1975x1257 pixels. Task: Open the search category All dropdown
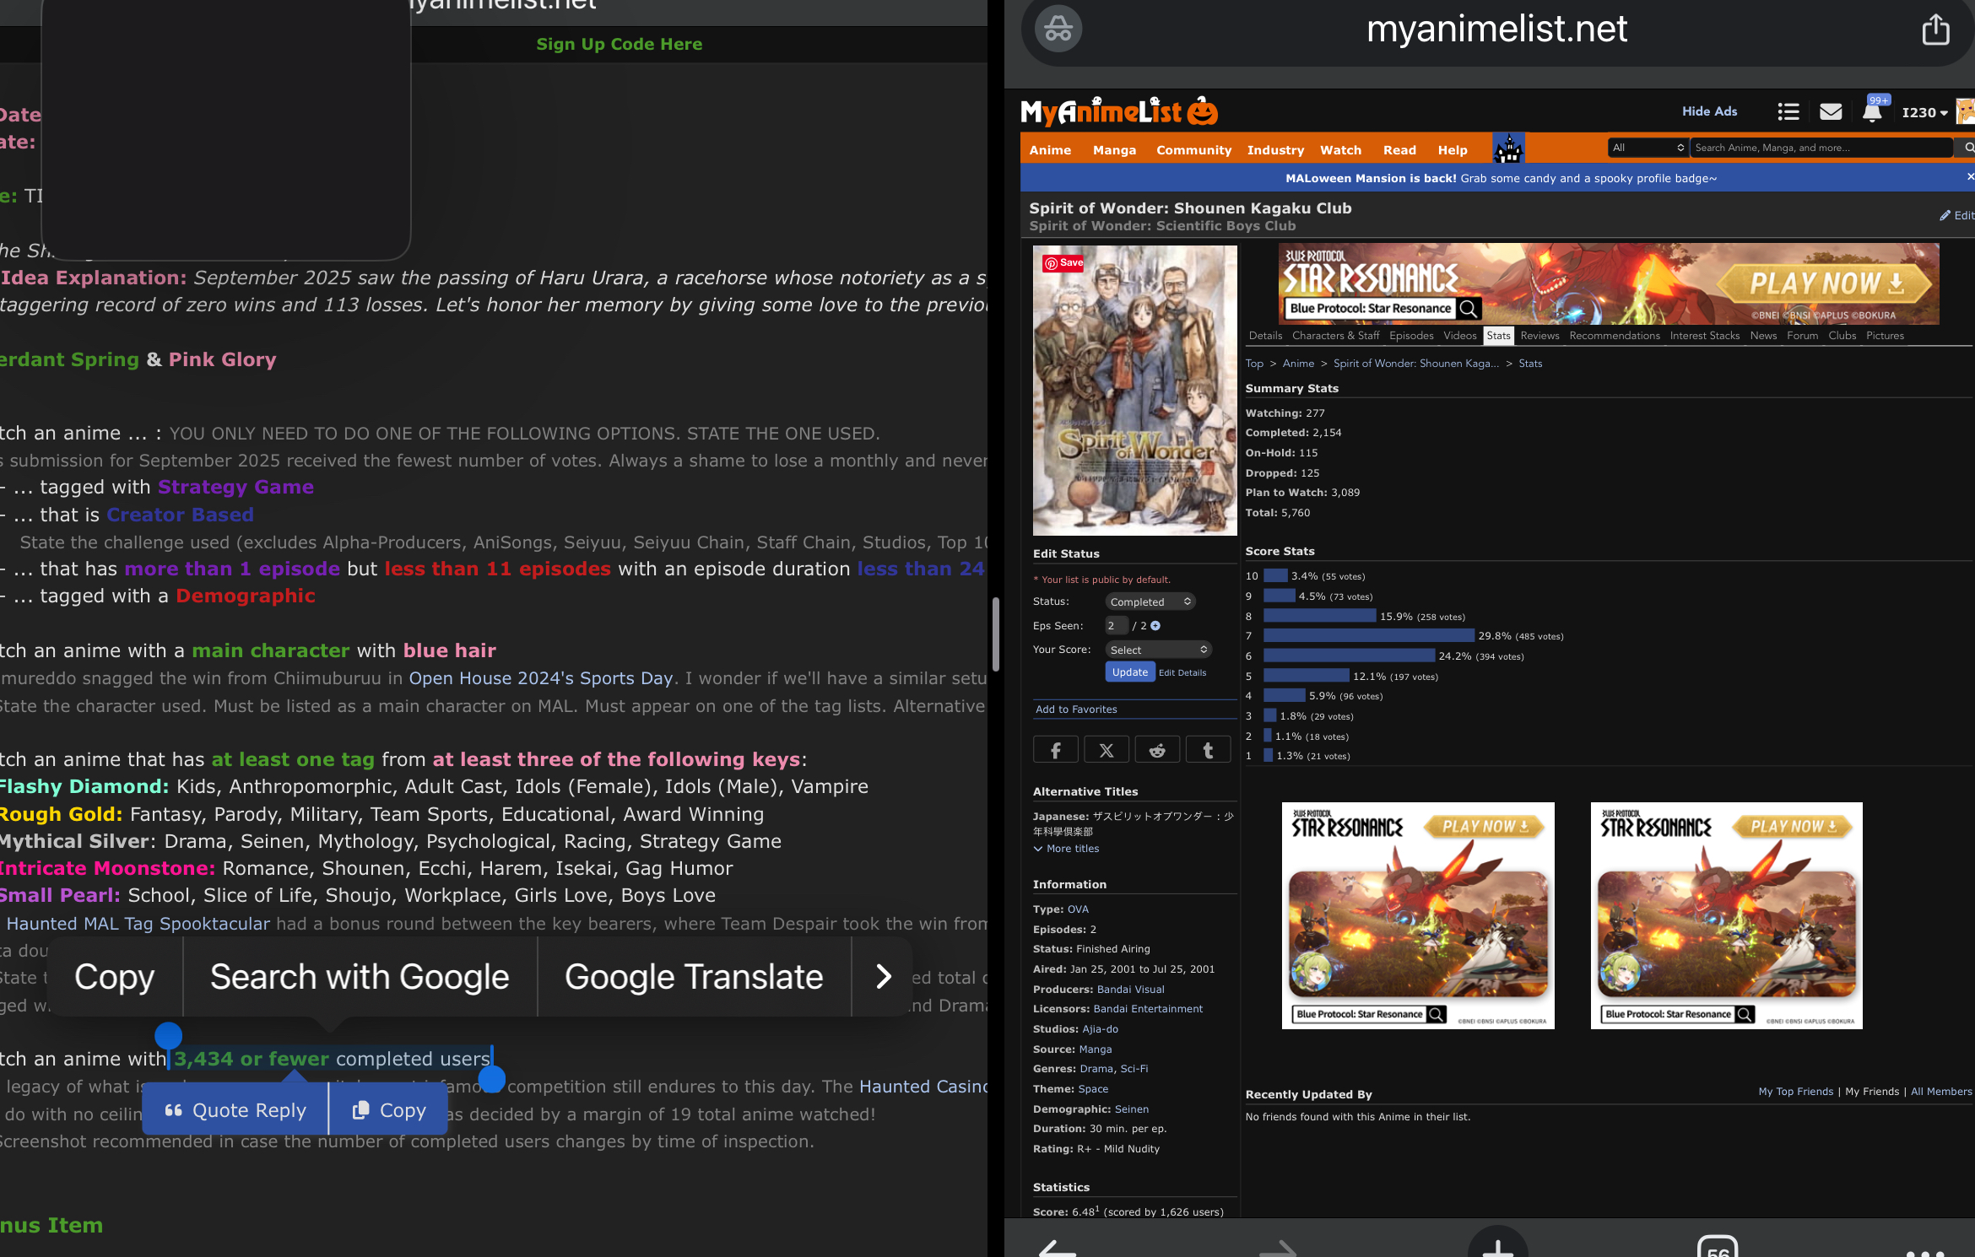pos(1648,148)
